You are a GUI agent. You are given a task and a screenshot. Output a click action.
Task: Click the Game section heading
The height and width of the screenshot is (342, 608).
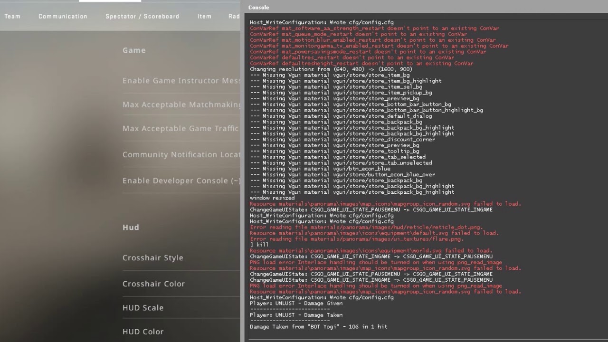[134, 50]
